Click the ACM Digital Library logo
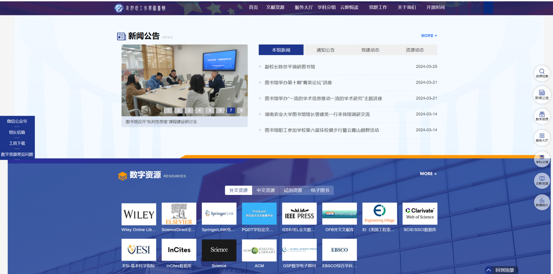The width and height of the screenshot is (553, 274). tap(259, 250)
